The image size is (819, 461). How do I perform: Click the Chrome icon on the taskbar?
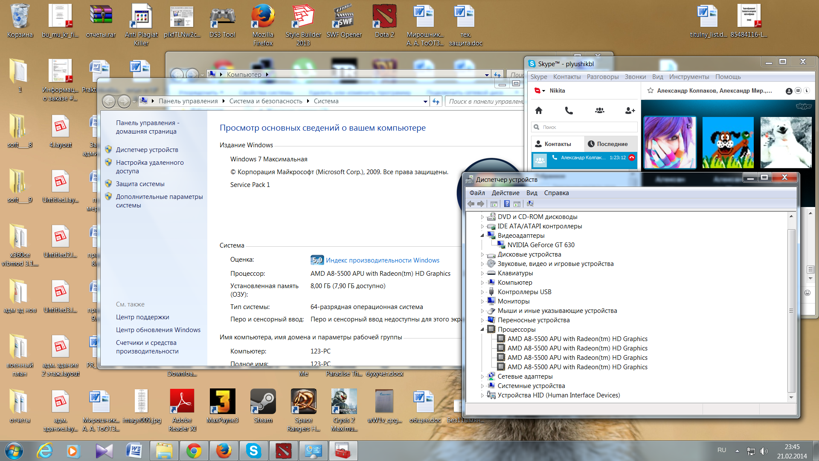(x=194, y=451)
